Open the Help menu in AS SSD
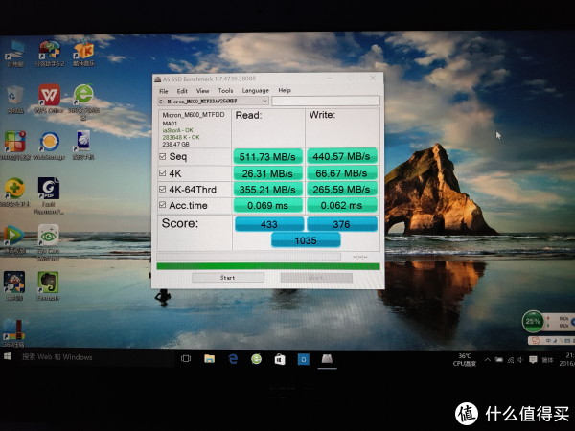Viewport: 575px width, 431px height. 285,90
